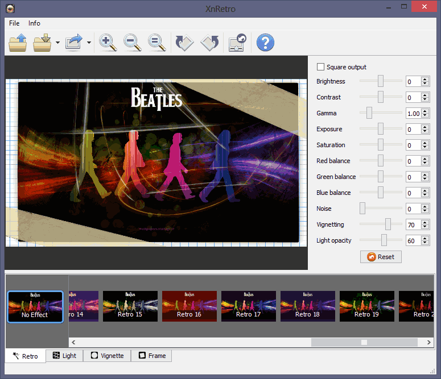Switch to the Vignette tab
441x379 pixels.
(107, 356)
